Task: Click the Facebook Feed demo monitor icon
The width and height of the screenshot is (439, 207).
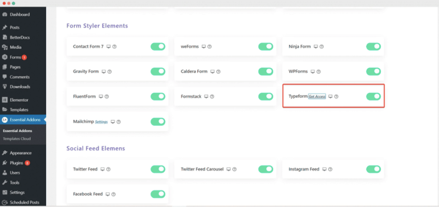Action: click(108, 194)
